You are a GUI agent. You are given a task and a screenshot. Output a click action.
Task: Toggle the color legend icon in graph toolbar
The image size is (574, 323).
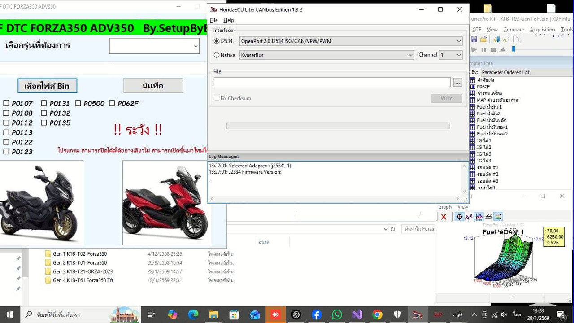pyautogui.click(x=498, y=217)
